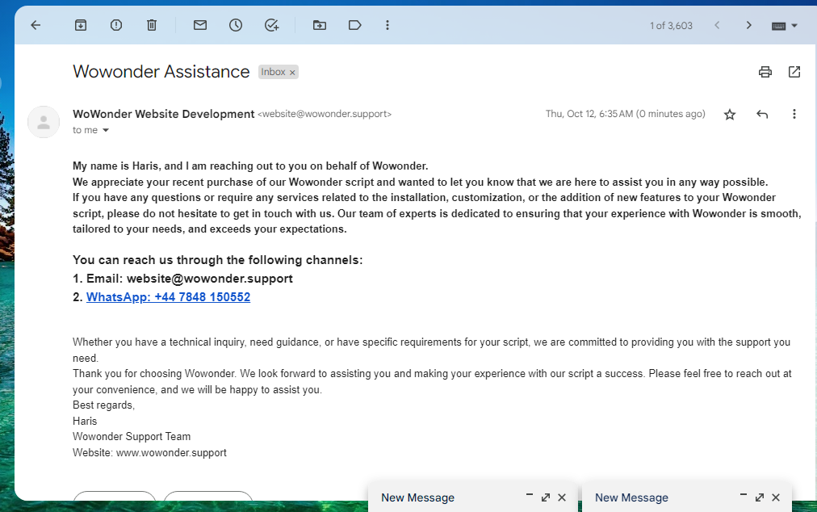
Task: Close the second New Message draft
Action: click(776, 497)
